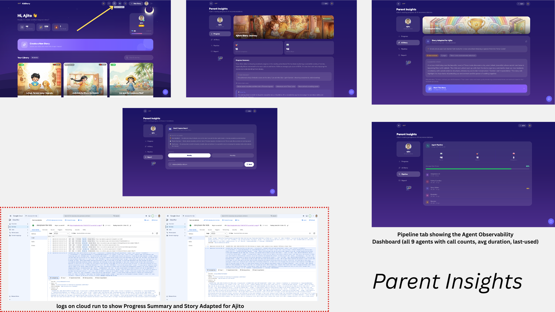Screen dimensions: 555x312
Task: Switch to Revisions tab in left Cloud Run console
Action: click(45, 230)
